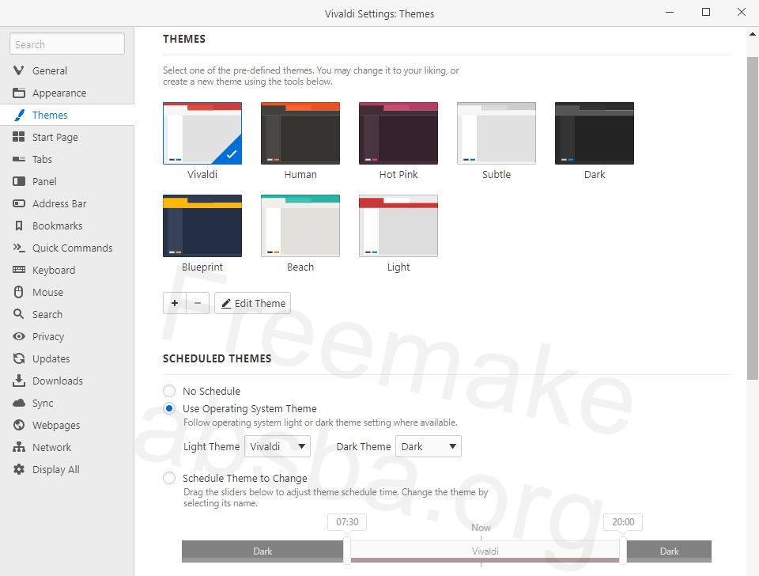Open the Light Theme dropdown
This screenshot has height=576, width=759.
point(278,446)
